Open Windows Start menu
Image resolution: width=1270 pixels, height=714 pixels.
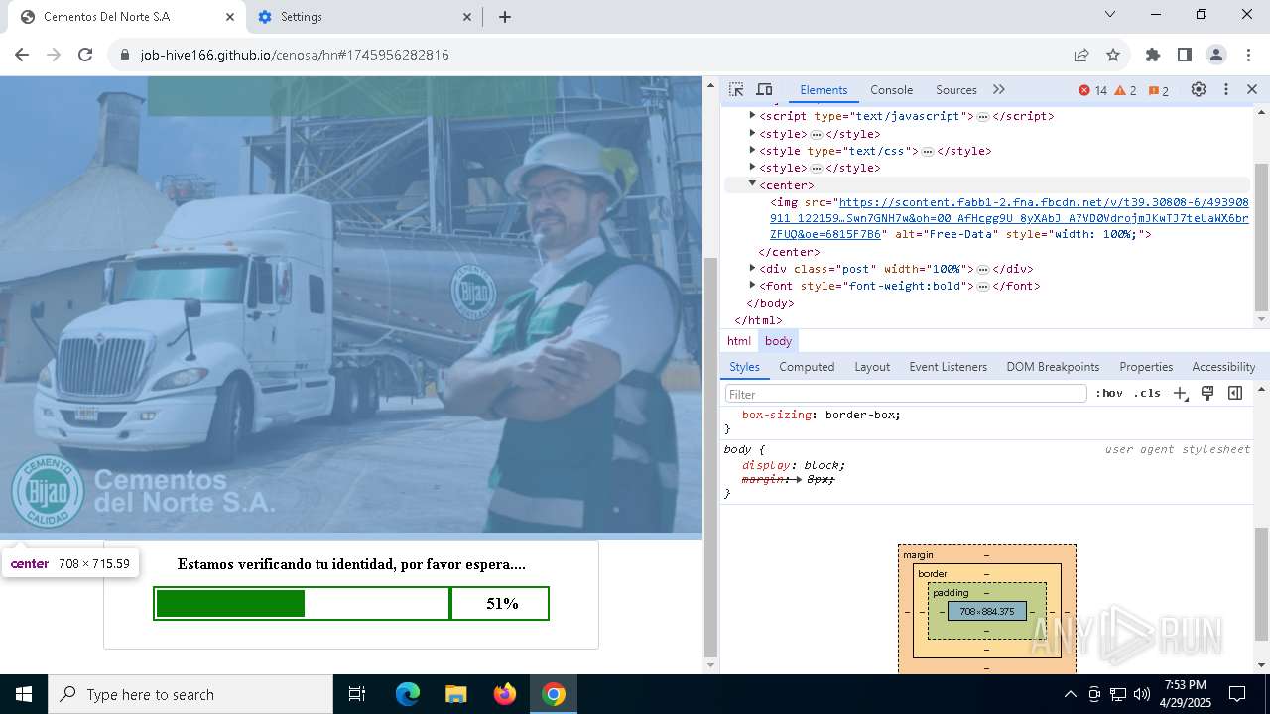click(24, 694)
